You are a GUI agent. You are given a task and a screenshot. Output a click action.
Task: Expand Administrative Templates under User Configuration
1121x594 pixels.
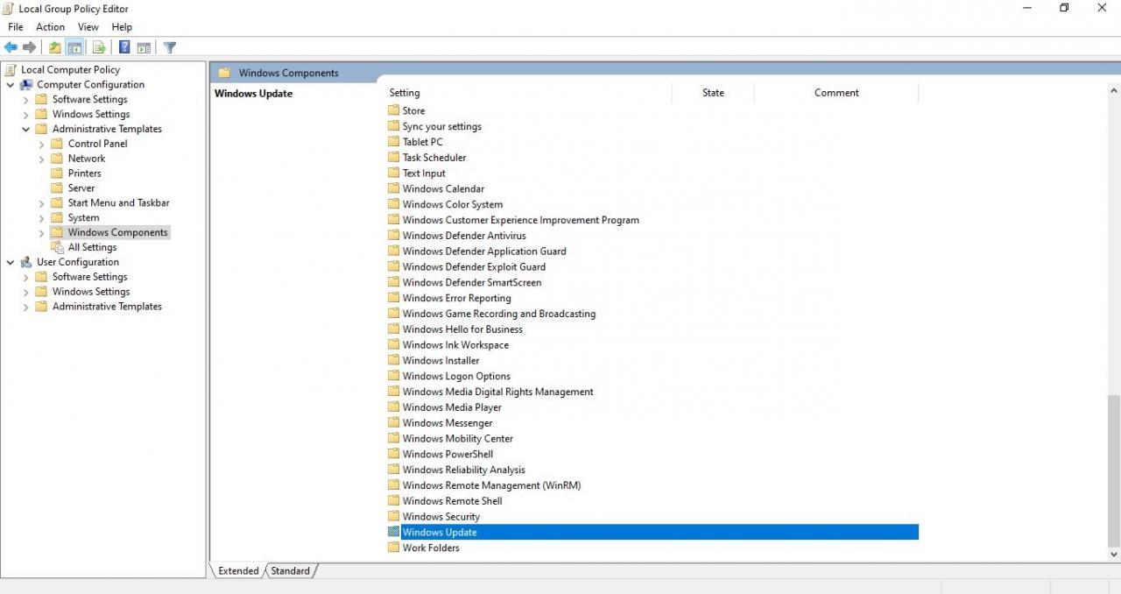(x=26, y=307)
